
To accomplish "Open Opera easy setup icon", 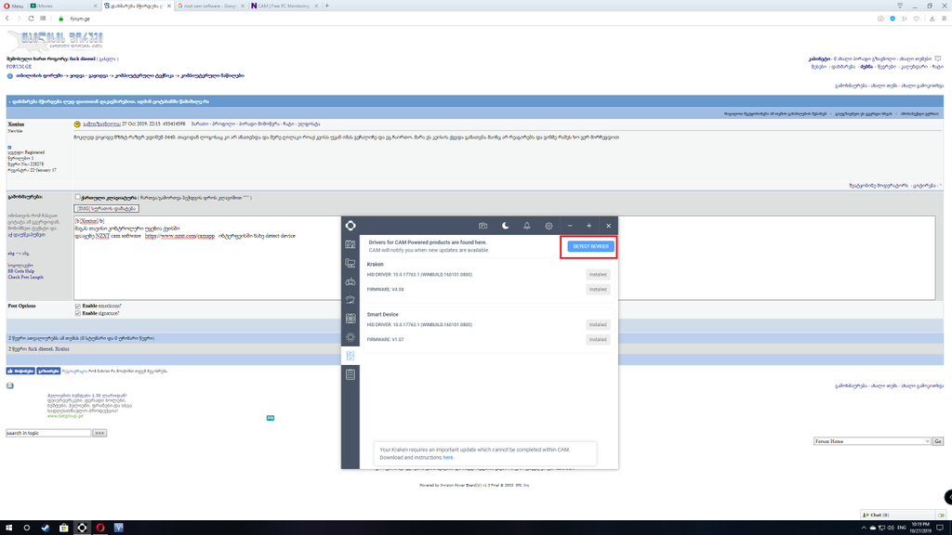I will [945, 19].
